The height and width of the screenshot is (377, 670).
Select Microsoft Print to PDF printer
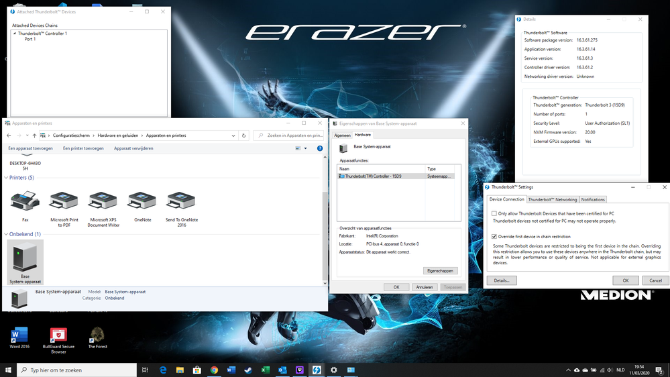(64, 201)
